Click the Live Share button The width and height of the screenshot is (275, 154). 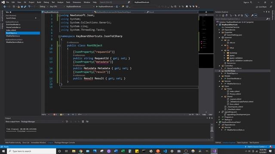261,7
